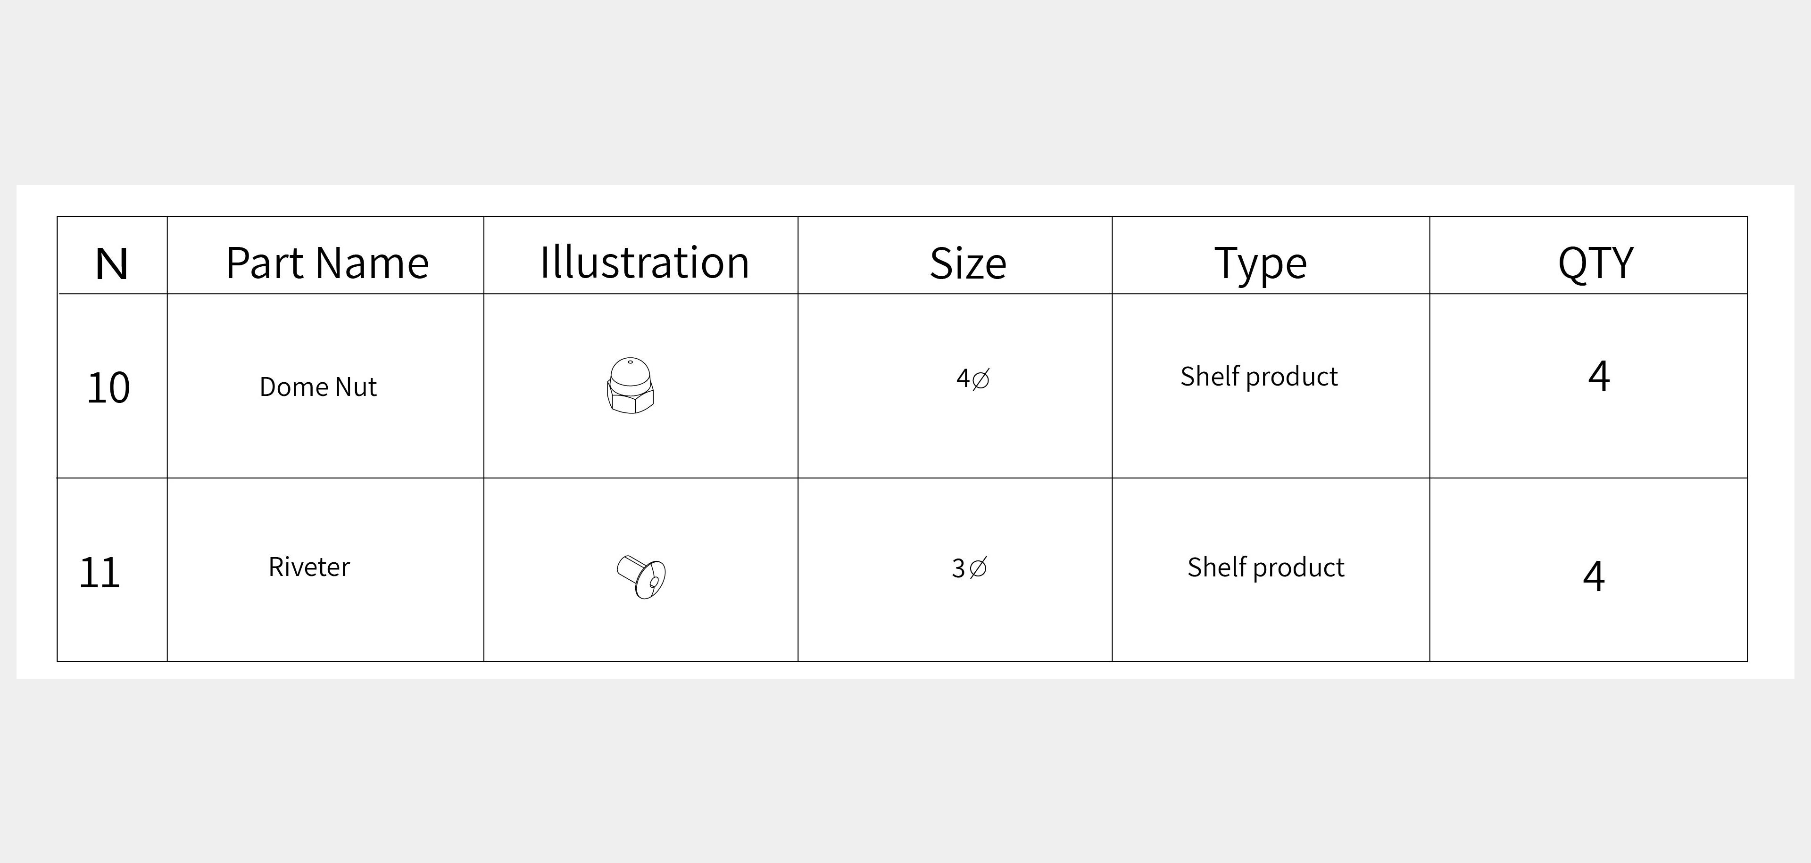Select the Dome Nut part name text

(318, 386)
